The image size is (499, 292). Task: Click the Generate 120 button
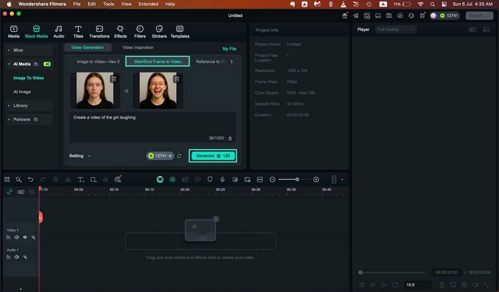(213, 156)
